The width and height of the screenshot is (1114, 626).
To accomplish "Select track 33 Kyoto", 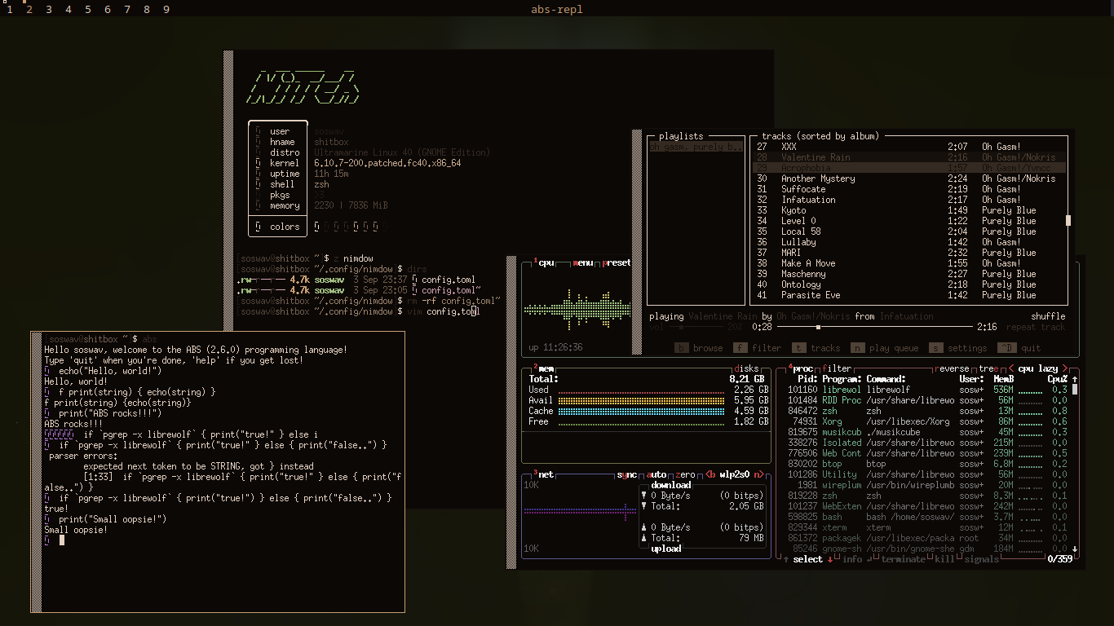I will pyautogui.click(x=909, y=210).
